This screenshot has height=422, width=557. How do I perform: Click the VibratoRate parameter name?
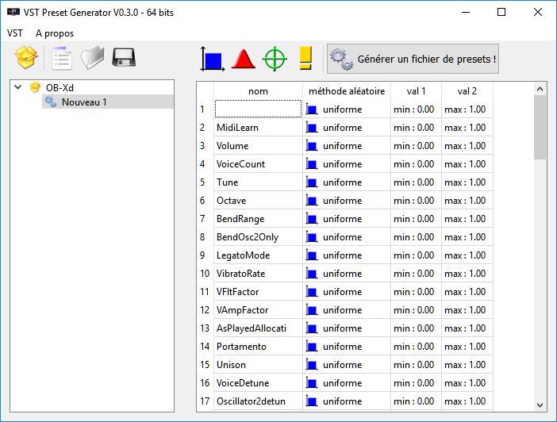click(x=241, y=274)
